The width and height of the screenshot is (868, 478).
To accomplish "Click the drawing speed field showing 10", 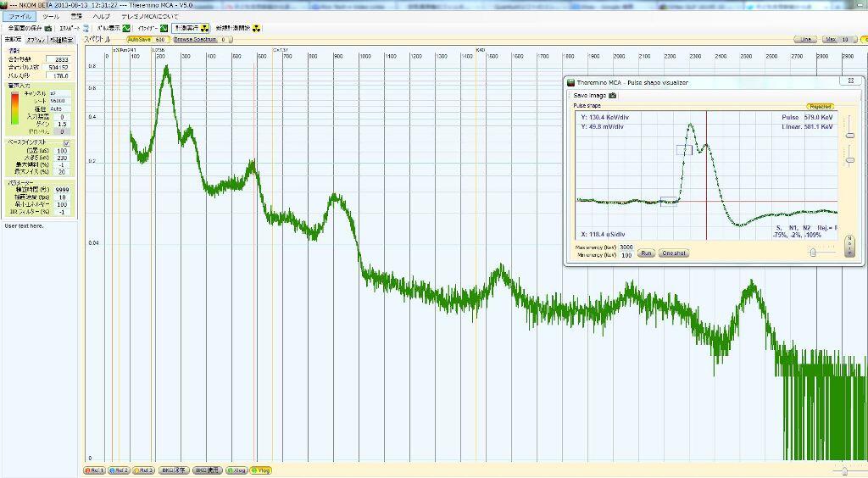I will (x=62, y=197).
